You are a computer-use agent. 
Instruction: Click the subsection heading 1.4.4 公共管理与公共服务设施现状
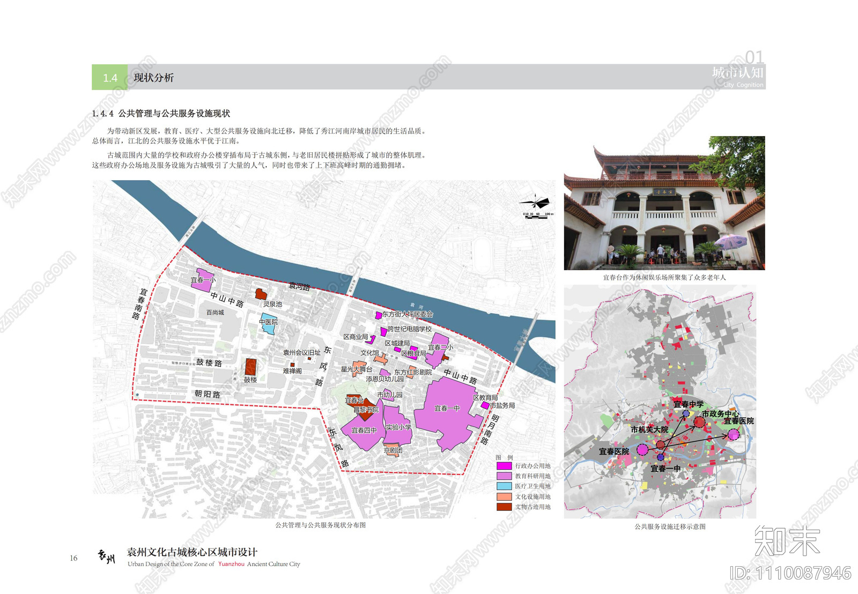click(x=161, y=114)
